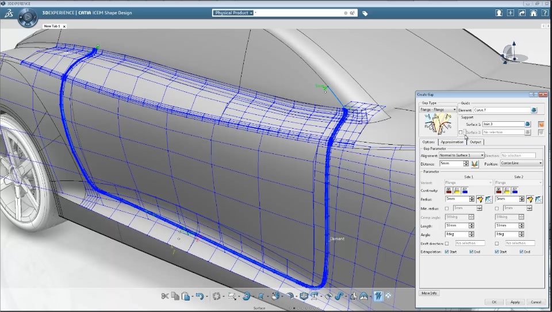Click the invert direction icon beside the Distance field
552x312 pixels.
(475, 164)
